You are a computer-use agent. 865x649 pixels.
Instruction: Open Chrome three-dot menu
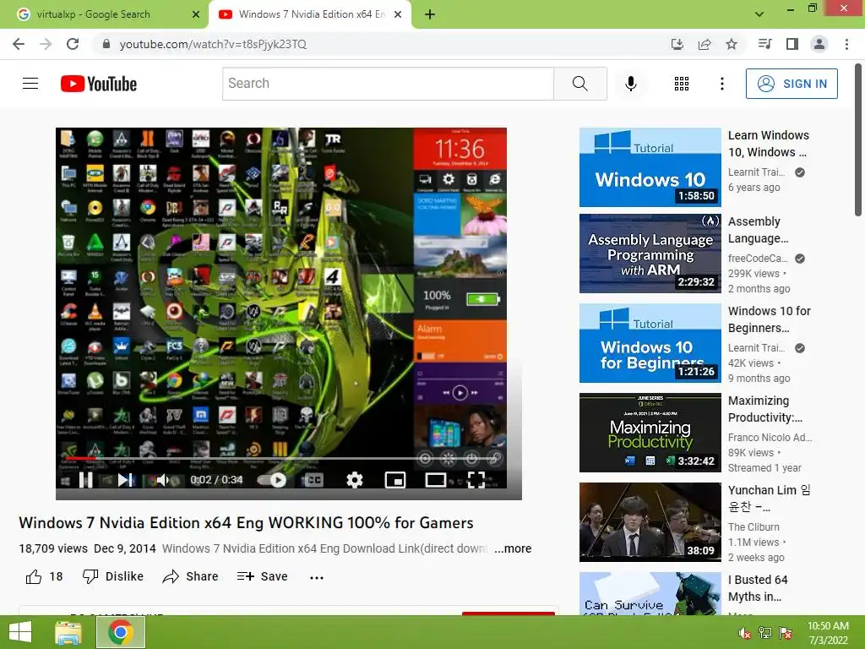[846, 44]
